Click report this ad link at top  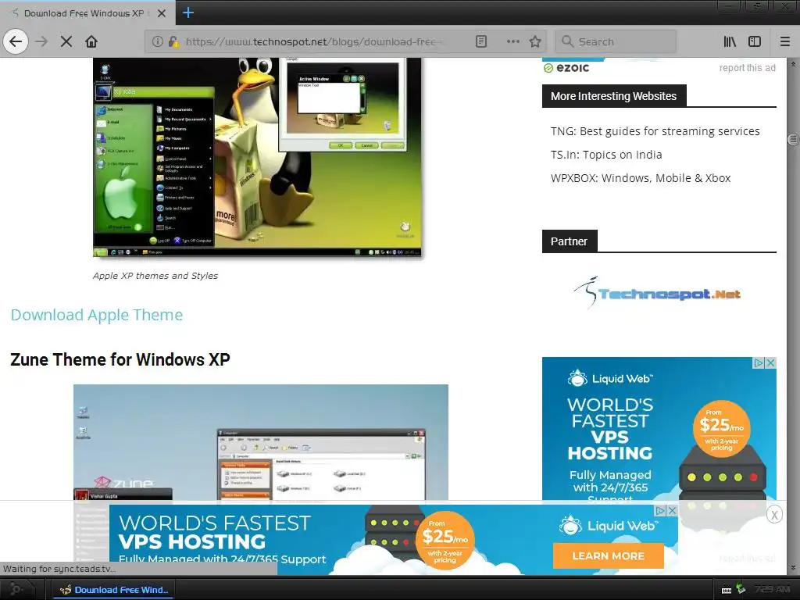[748, 68]
